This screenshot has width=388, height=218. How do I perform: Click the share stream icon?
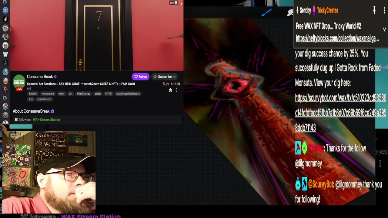170,90
